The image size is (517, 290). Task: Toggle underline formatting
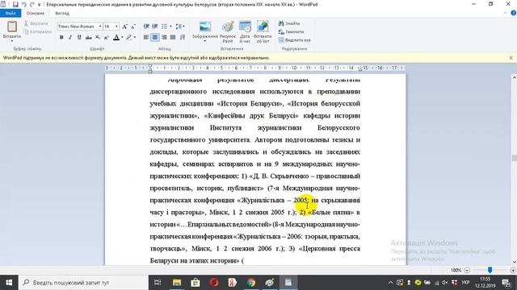[x=79, y=38]
